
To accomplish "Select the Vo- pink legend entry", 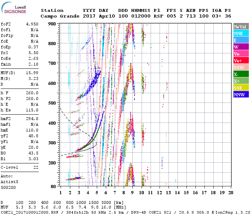I will click(x=240, y=54).
